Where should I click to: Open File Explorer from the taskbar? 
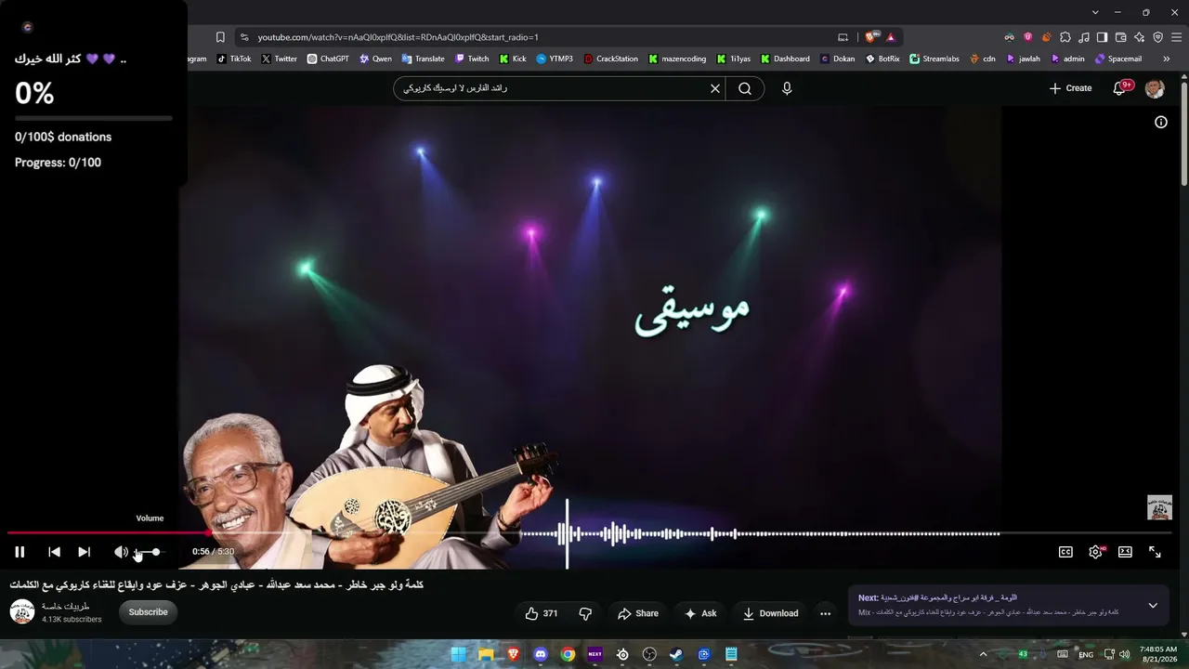click(x=486, y=654)
